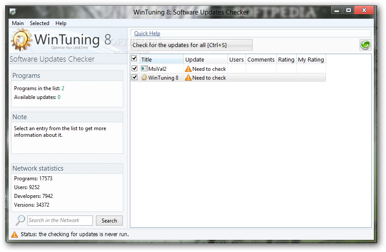This screenshot has width=386, height=252.
Task: Click the warning icon in MsiVal2 row
Action: (188, 69)
